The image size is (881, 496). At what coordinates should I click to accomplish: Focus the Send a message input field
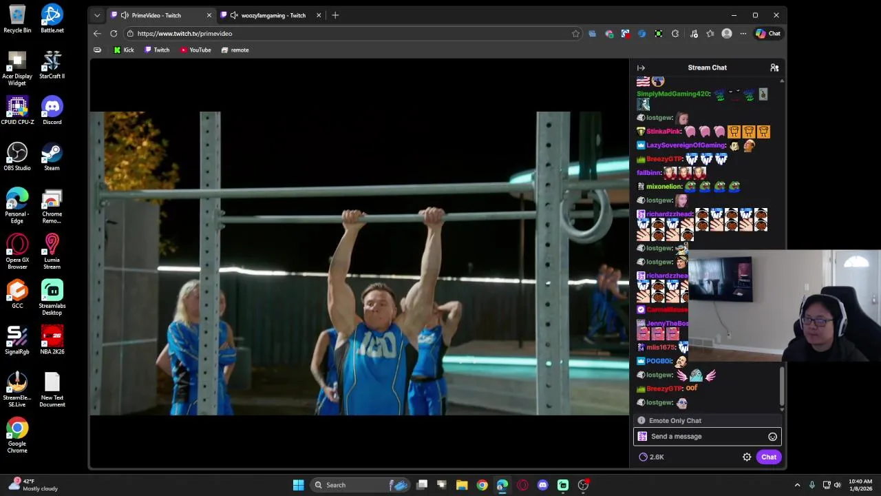[x=708, y=437]
